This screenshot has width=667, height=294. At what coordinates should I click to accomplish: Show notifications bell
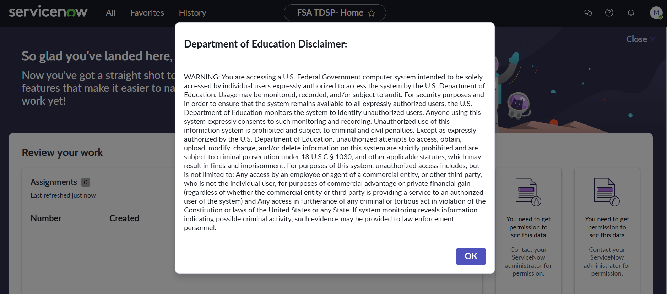pyautogui.click(x=631, y=13)
